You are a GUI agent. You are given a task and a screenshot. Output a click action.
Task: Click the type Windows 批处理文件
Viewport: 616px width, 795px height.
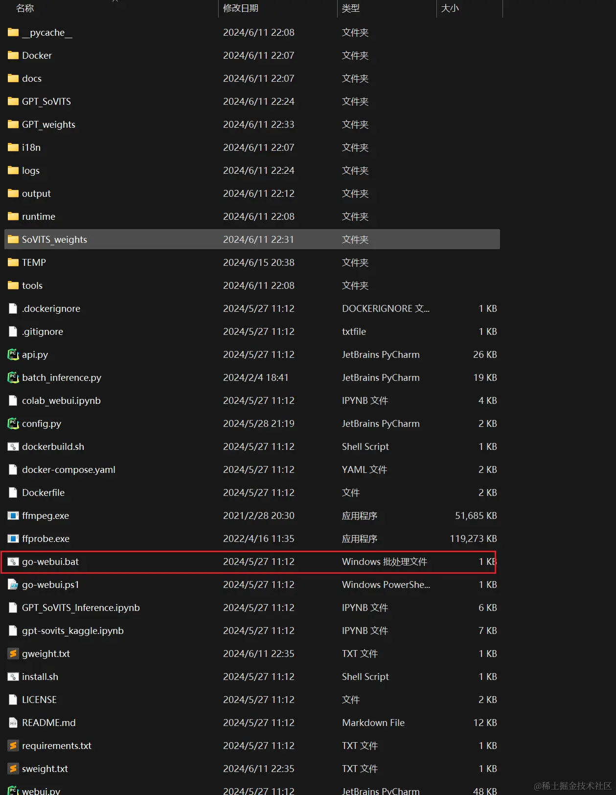pyautogui.click(x=385, y=561)
